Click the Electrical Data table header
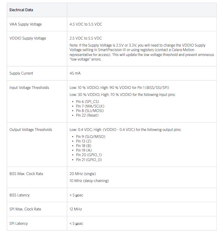223x236 pixels. pos(21,10)
